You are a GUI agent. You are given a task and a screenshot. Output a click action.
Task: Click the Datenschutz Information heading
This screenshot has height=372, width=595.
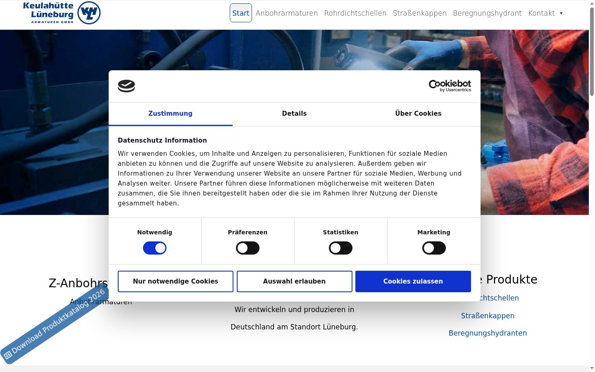tap(162, 141)
